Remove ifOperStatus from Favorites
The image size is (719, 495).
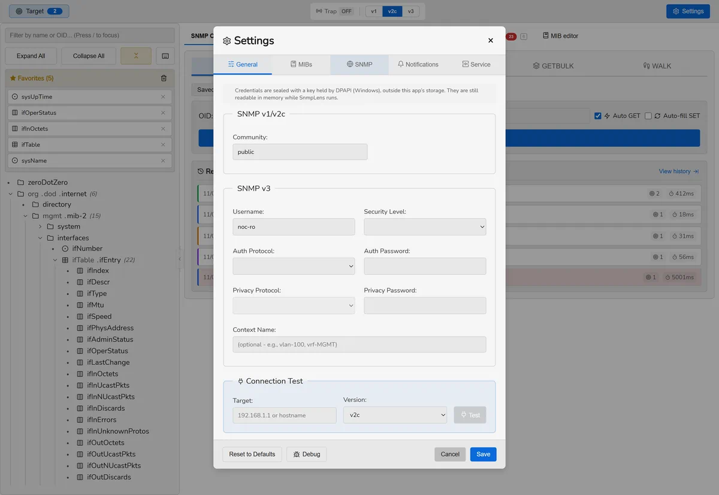coord(163,113)
